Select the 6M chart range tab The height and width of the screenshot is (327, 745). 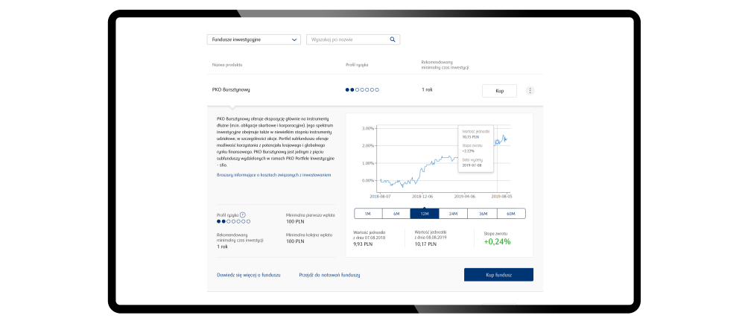[396, 213]
